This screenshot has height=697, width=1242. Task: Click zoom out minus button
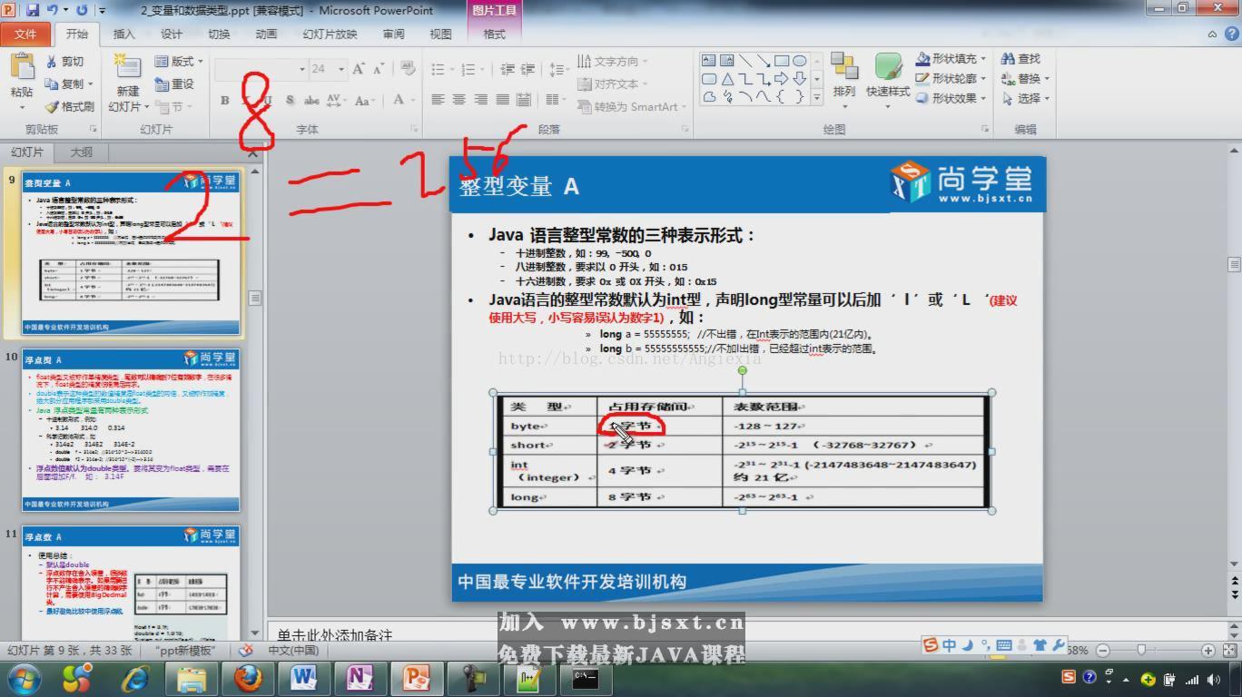click(x=1103, y=650)
